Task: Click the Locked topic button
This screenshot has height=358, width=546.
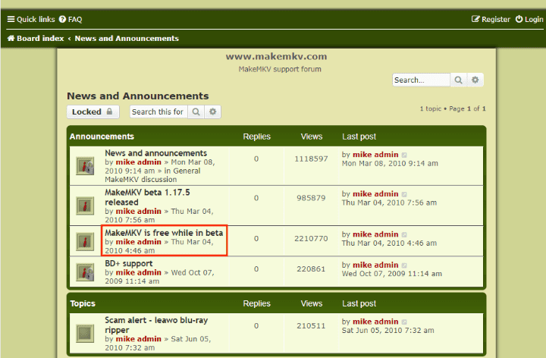Action: (x=93, y=111)
